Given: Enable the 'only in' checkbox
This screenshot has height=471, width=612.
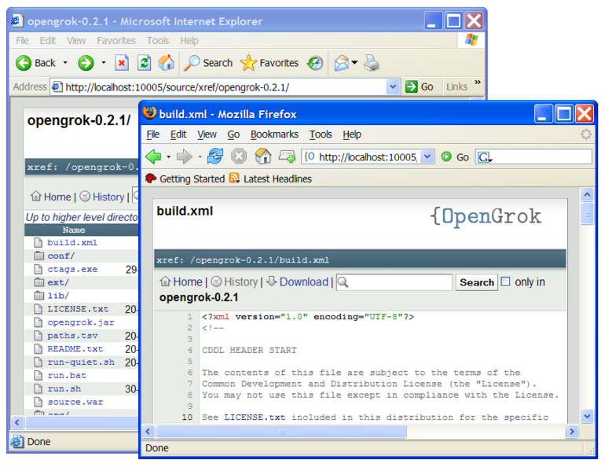Looking at the screenshot, I should [x=505, y=281].
